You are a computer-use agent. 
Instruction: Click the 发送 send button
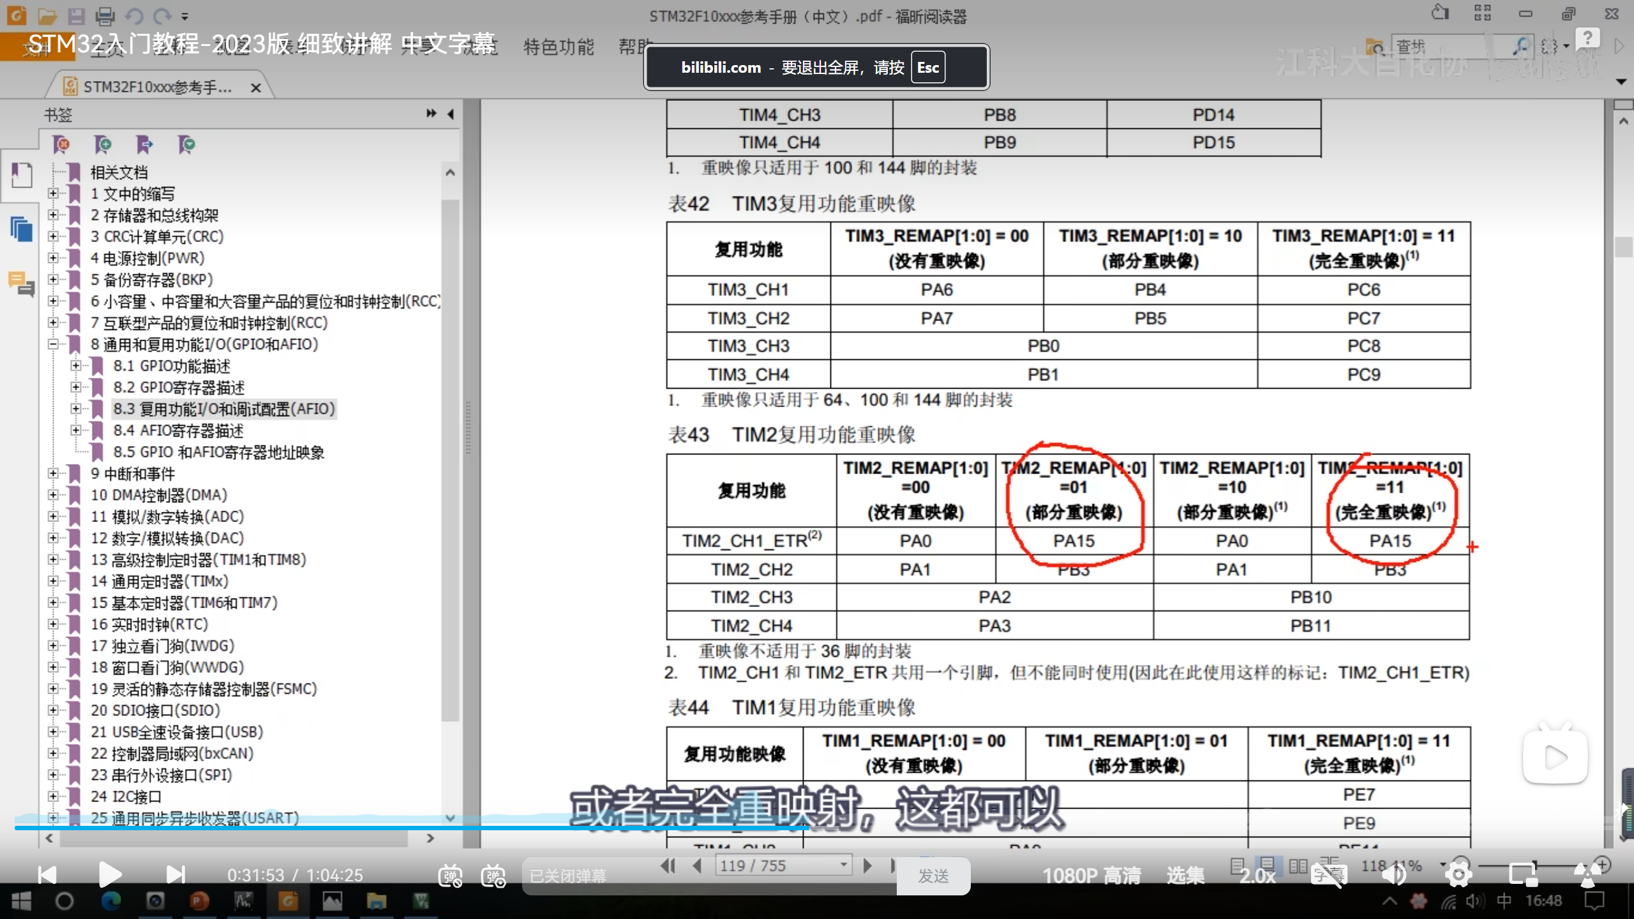pyautogui.click(x=933, y=876)
